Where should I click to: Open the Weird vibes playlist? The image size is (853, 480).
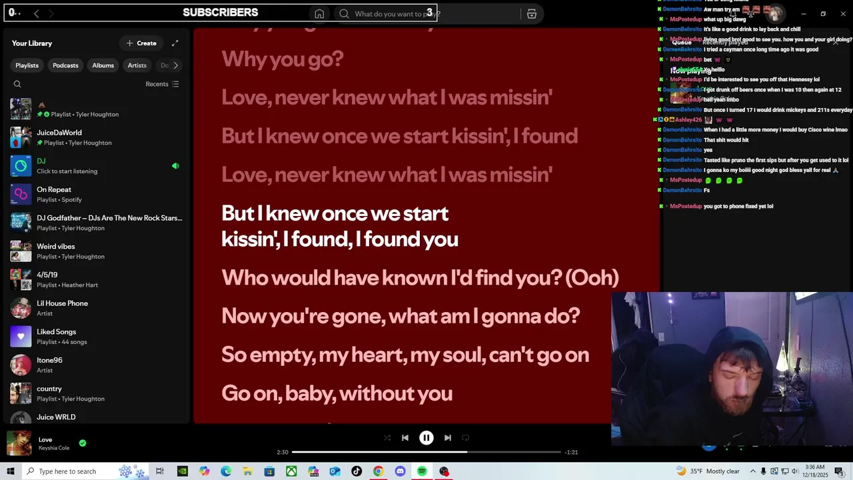(97, 251)
